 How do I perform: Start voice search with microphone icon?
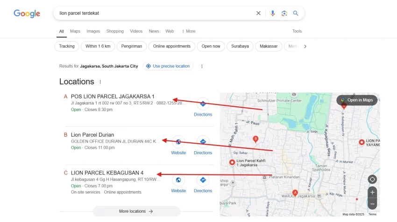click(272, 13)
